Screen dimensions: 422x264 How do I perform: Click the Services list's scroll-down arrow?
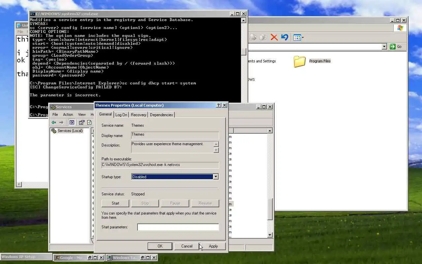click(x=270, y=235)
